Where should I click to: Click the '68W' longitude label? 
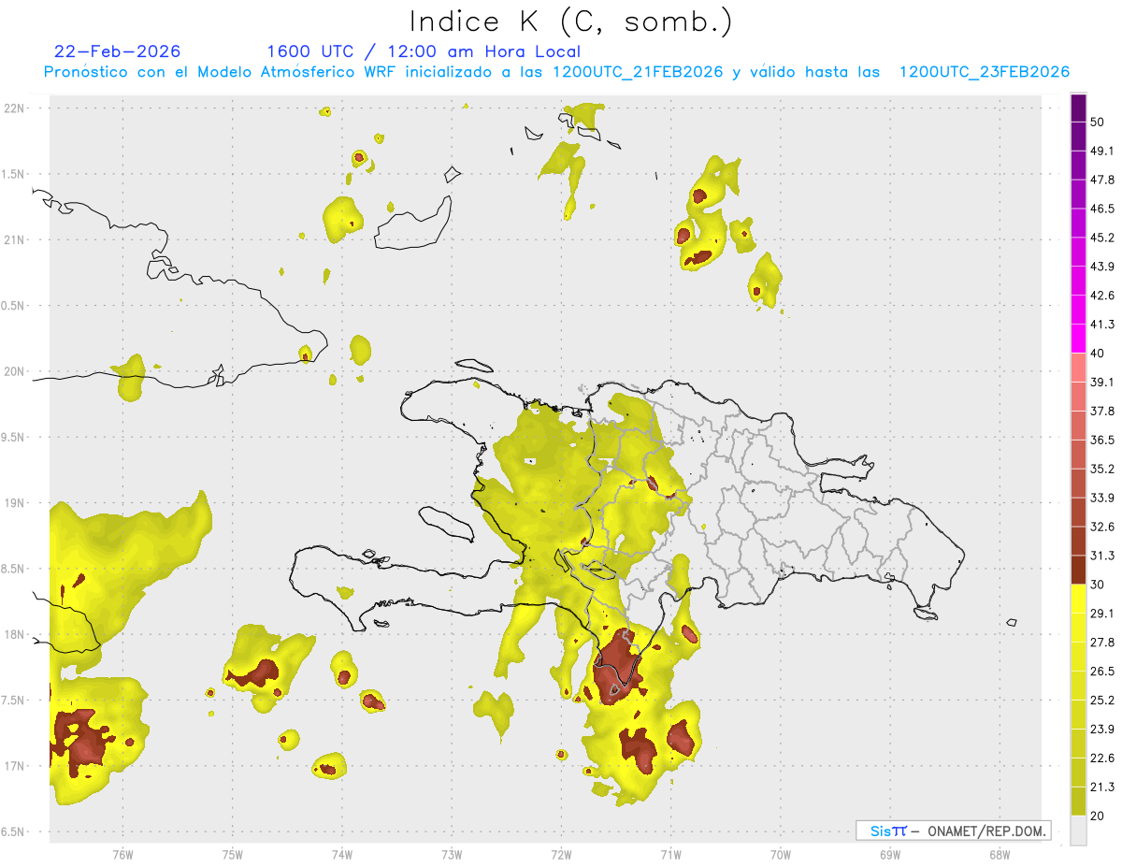click(x=999, y=854)
